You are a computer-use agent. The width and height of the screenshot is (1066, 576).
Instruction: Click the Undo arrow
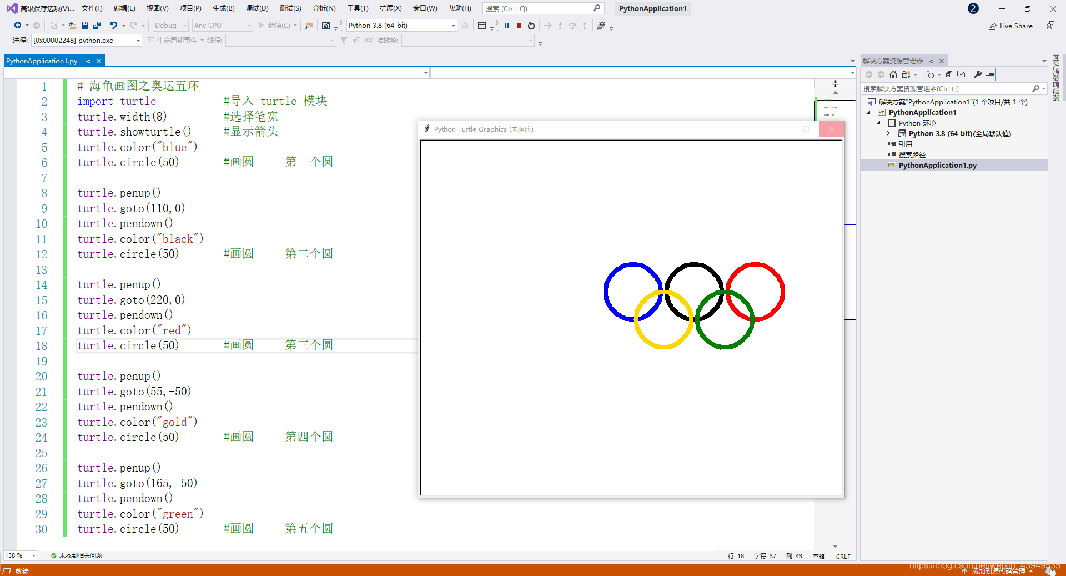pos(114,26)
